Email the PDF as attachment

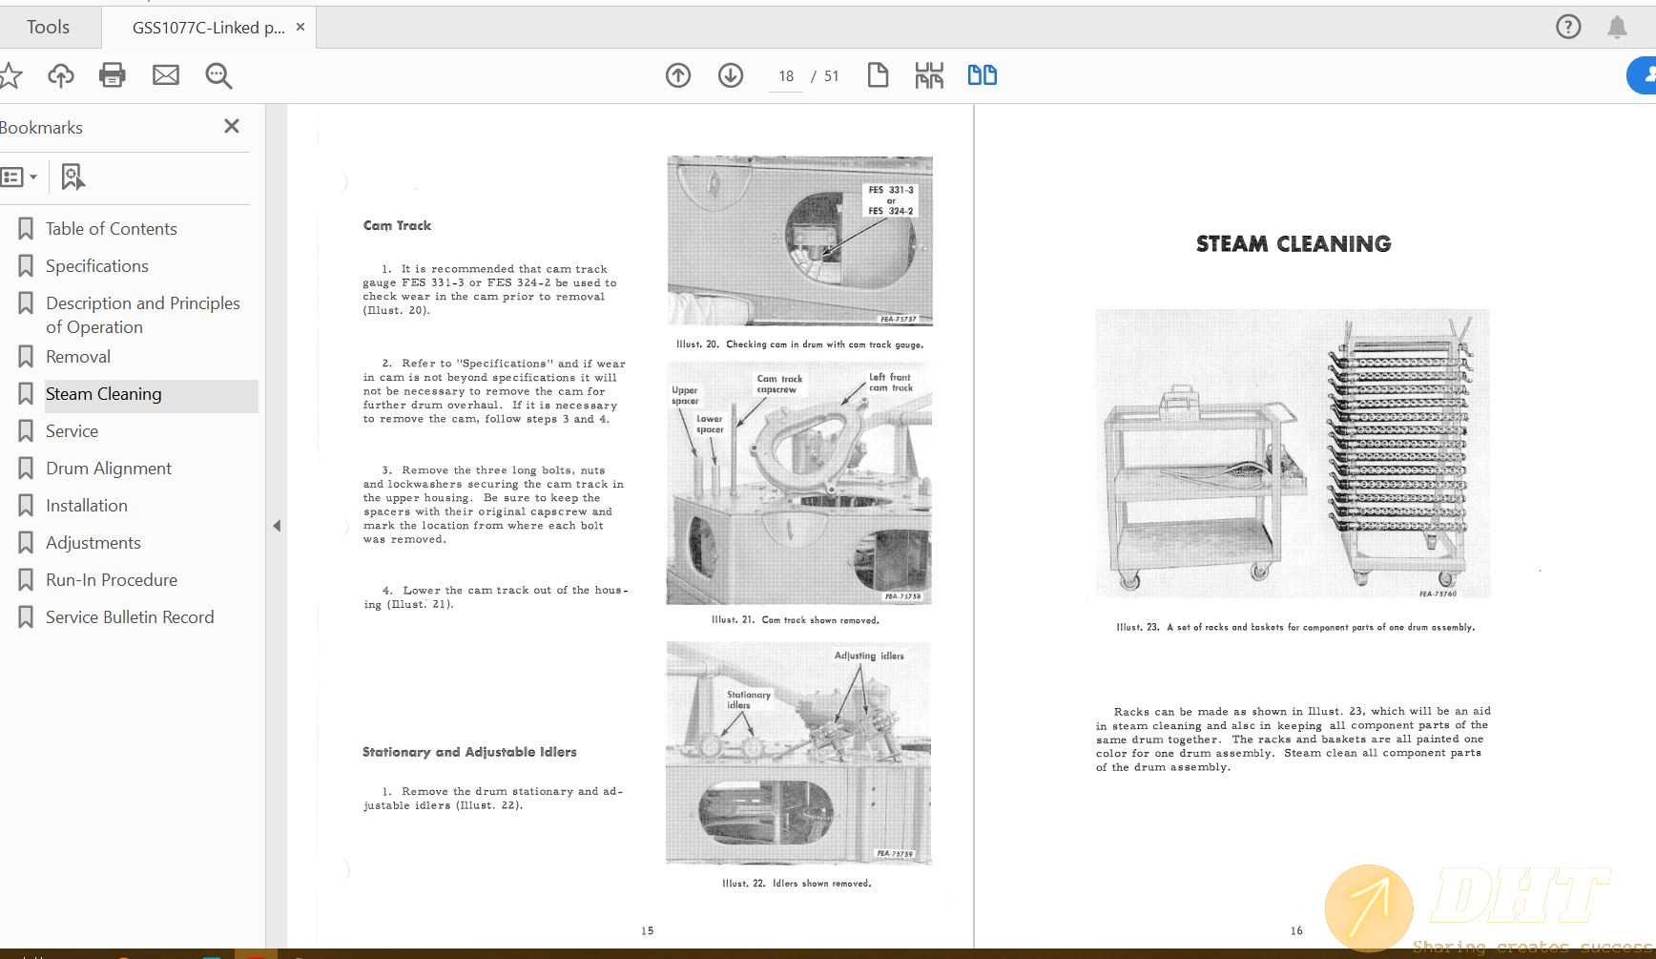pos(165,75)
